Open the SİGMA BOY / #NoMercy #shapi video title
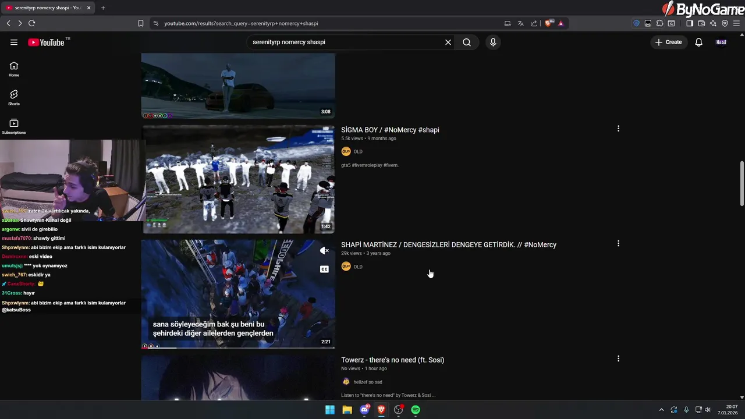The height and width of the screenshot is (419, 745). coord(390,130)
